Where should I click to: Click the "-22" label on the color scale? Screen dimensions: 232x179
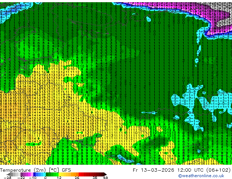(21, 178)
